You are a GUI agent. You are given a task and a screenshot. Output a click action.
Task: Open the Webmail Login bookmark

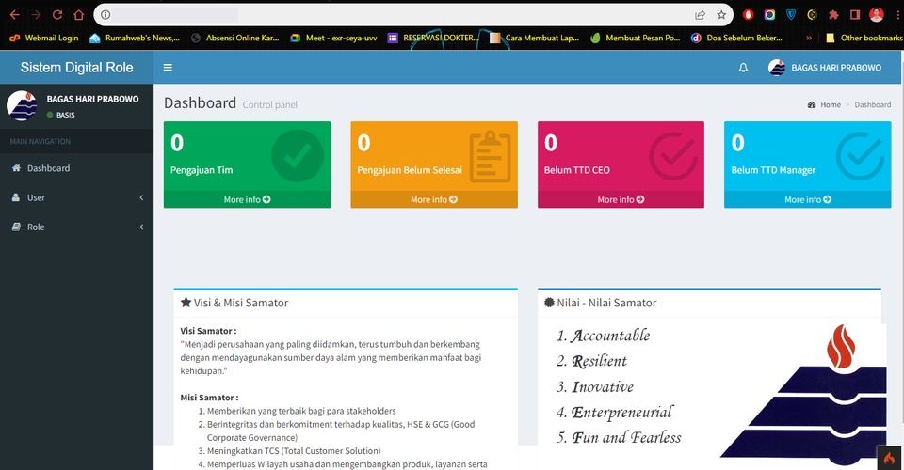coord(44,38)
